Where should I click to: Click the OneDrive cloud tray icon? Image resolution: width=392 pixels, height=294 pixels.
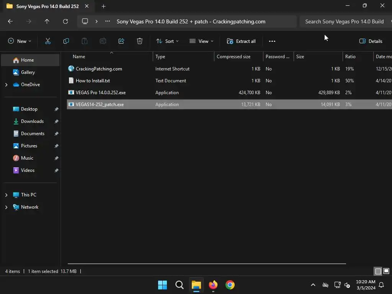(x=325, y=285)
